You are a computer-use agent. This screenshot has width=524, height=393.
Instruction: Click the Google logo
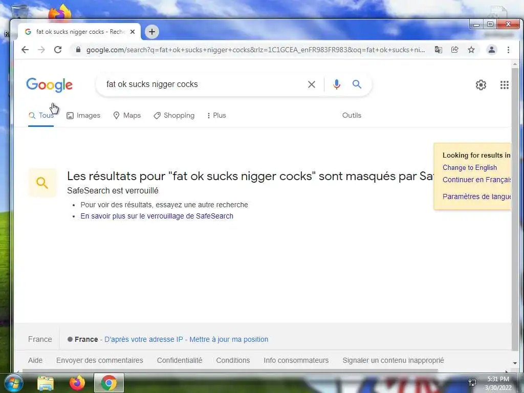50,85
